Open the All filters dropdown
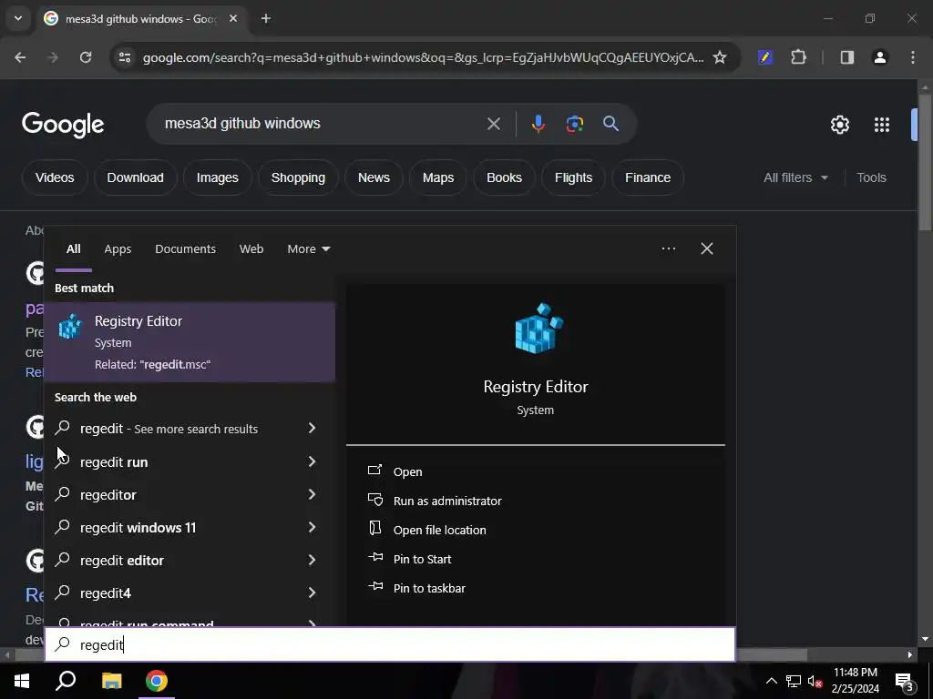This screenshot has width=933, height=699. (795, 177)
